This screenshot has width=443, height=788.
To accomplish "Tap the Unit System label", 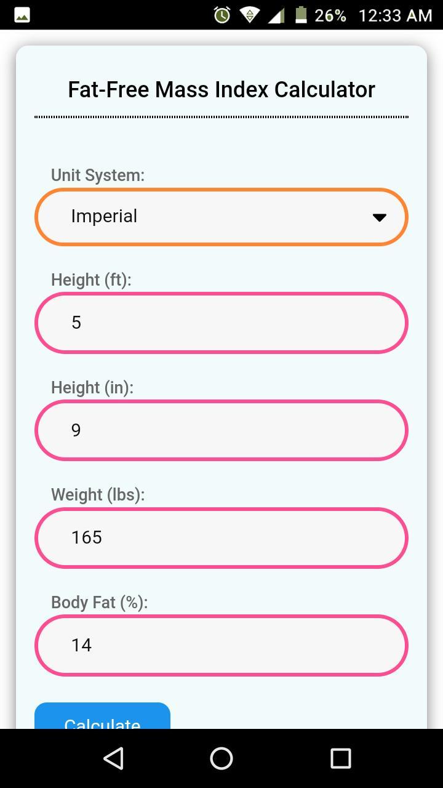I will pyautogui.click(x=98, y=175).
